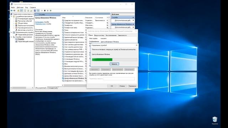Toggle the action pane toolbar icon
Image resolution: width=228 pixels, height=128 pixels.
[x=38, y=11]
